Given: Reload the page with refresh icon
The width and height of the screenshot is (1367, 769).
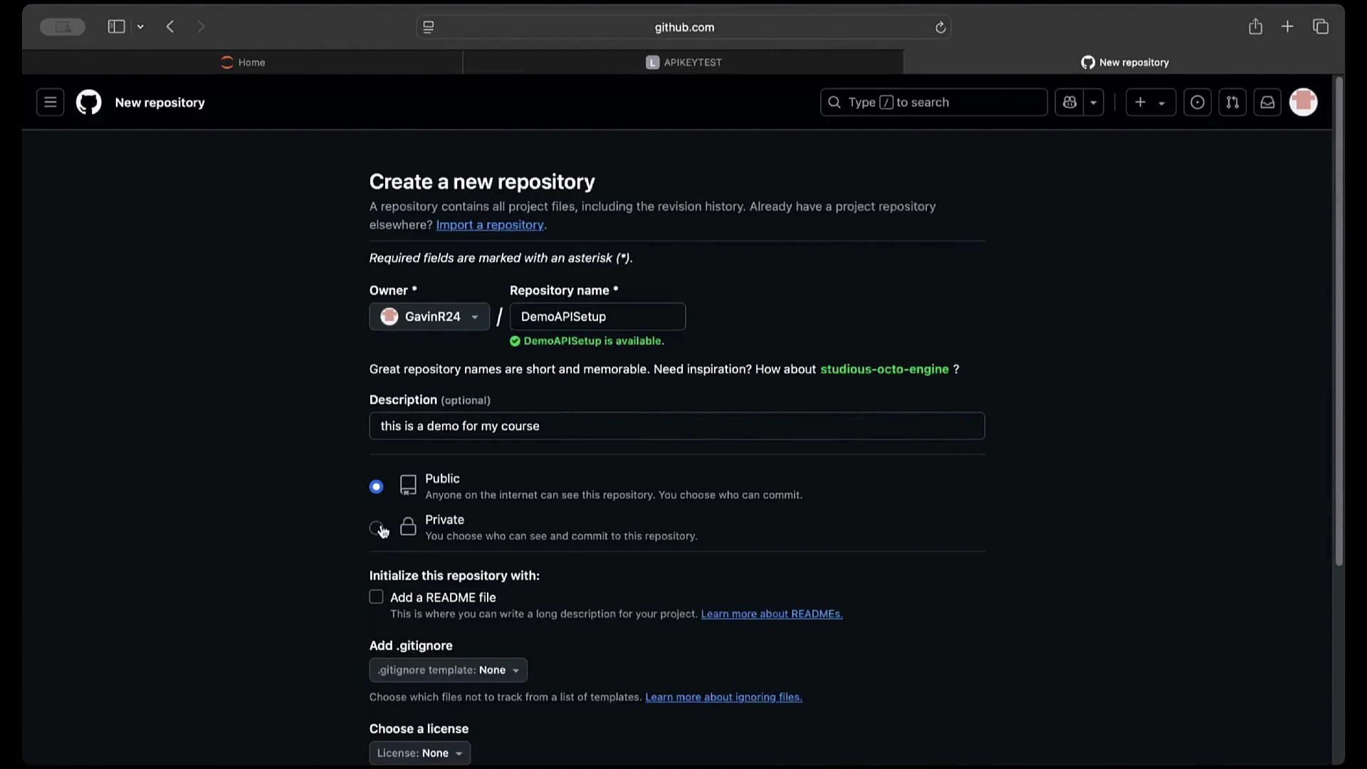Looking at the screenshot, I should pos(940,27).
